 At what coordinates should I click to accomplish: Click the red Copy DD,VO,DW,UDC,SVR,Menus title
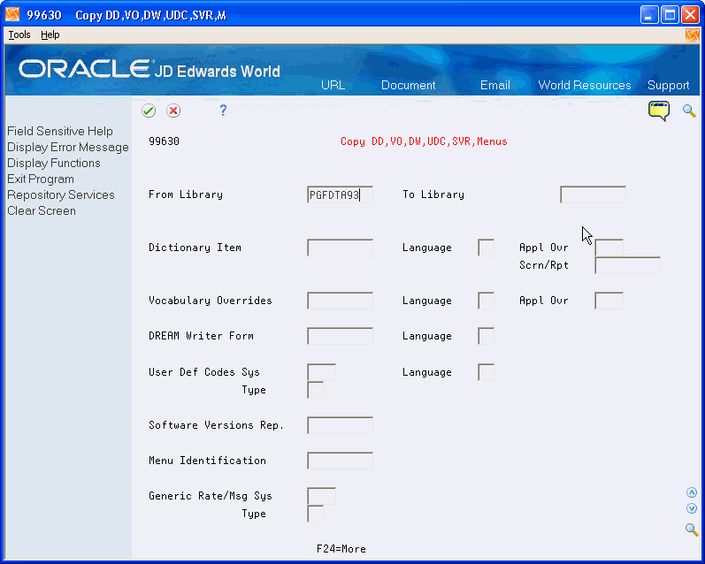424,141
